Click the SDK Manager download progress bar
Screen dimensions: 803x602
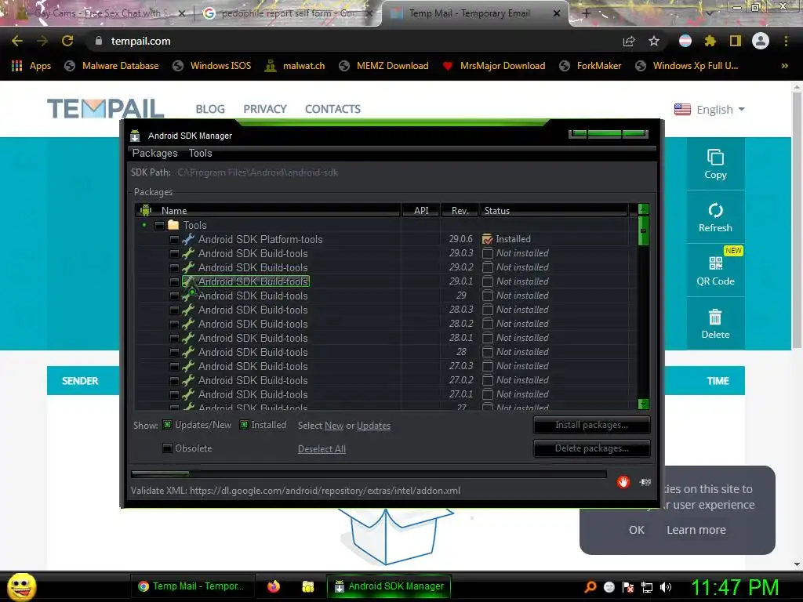[369, 474]
